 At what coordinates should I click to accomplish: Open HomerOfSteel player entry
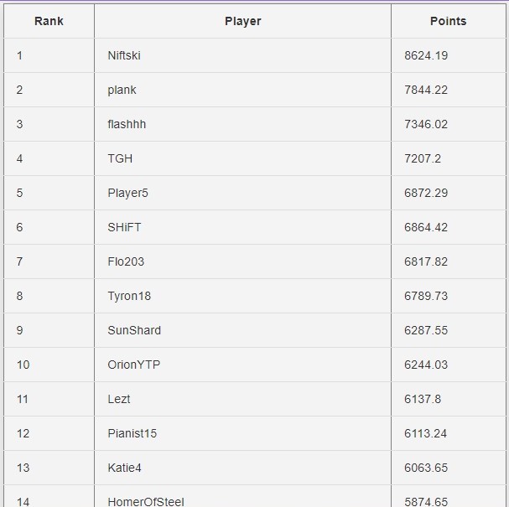[146, 502]
